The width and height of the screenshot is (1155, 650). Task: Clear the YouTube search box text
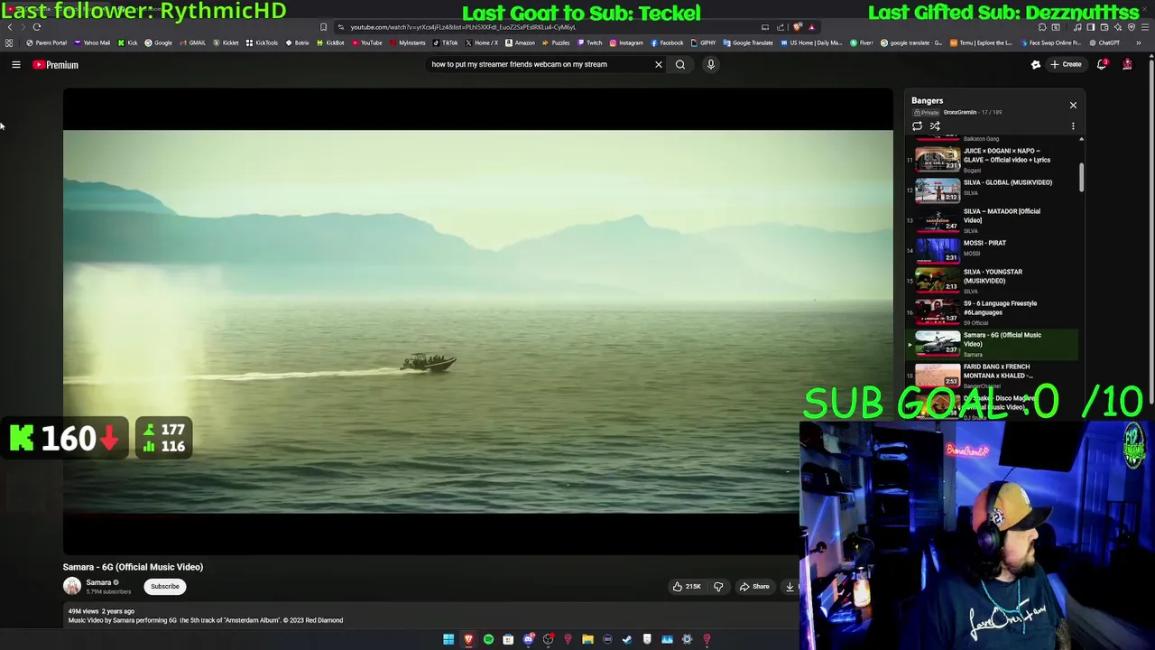tap(658, 64)
